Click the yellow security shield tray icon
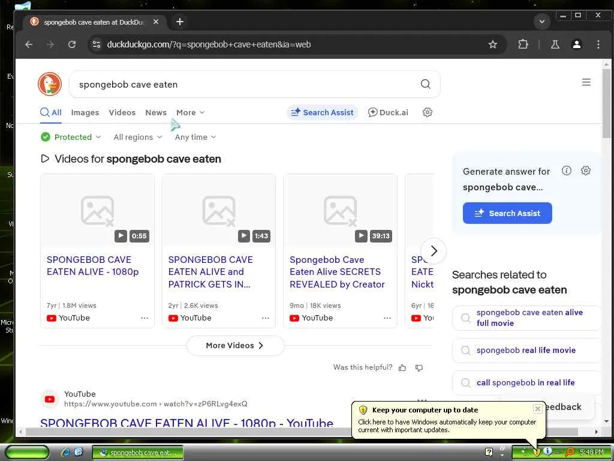The image size is (614, 461). (x=537, y=452)
